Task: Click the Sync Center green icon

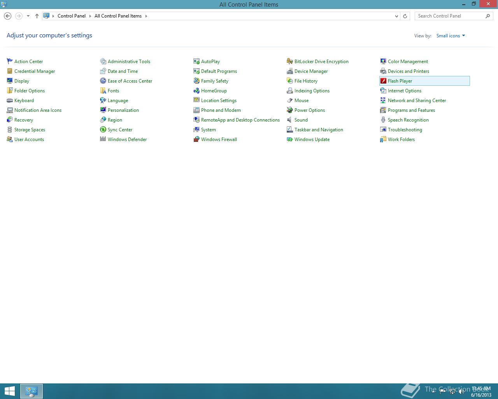Action: point(103,129)
